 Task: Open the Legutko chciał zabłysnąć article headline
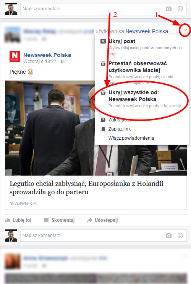pyautogui.click(x=86, y=188)
